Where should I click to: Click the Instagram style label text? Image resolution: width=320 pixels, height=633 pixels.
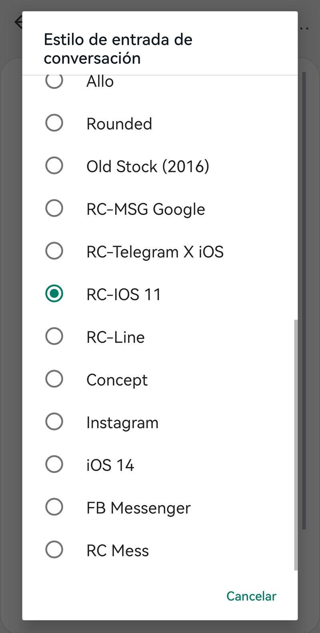coord(122,423)
